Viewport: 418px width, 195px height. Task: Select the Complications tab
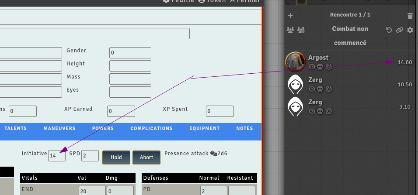(151, 128)
